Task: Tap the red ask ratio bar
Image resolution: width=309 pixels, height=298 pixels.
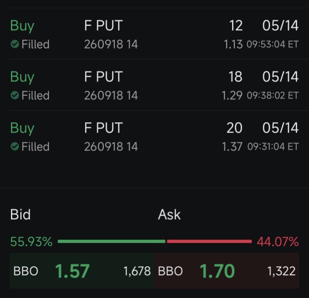Action: [209, 241]
